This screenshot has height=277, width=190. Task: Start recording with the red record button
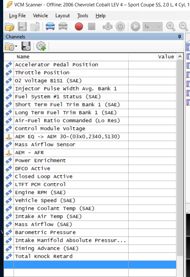point(79,27)
